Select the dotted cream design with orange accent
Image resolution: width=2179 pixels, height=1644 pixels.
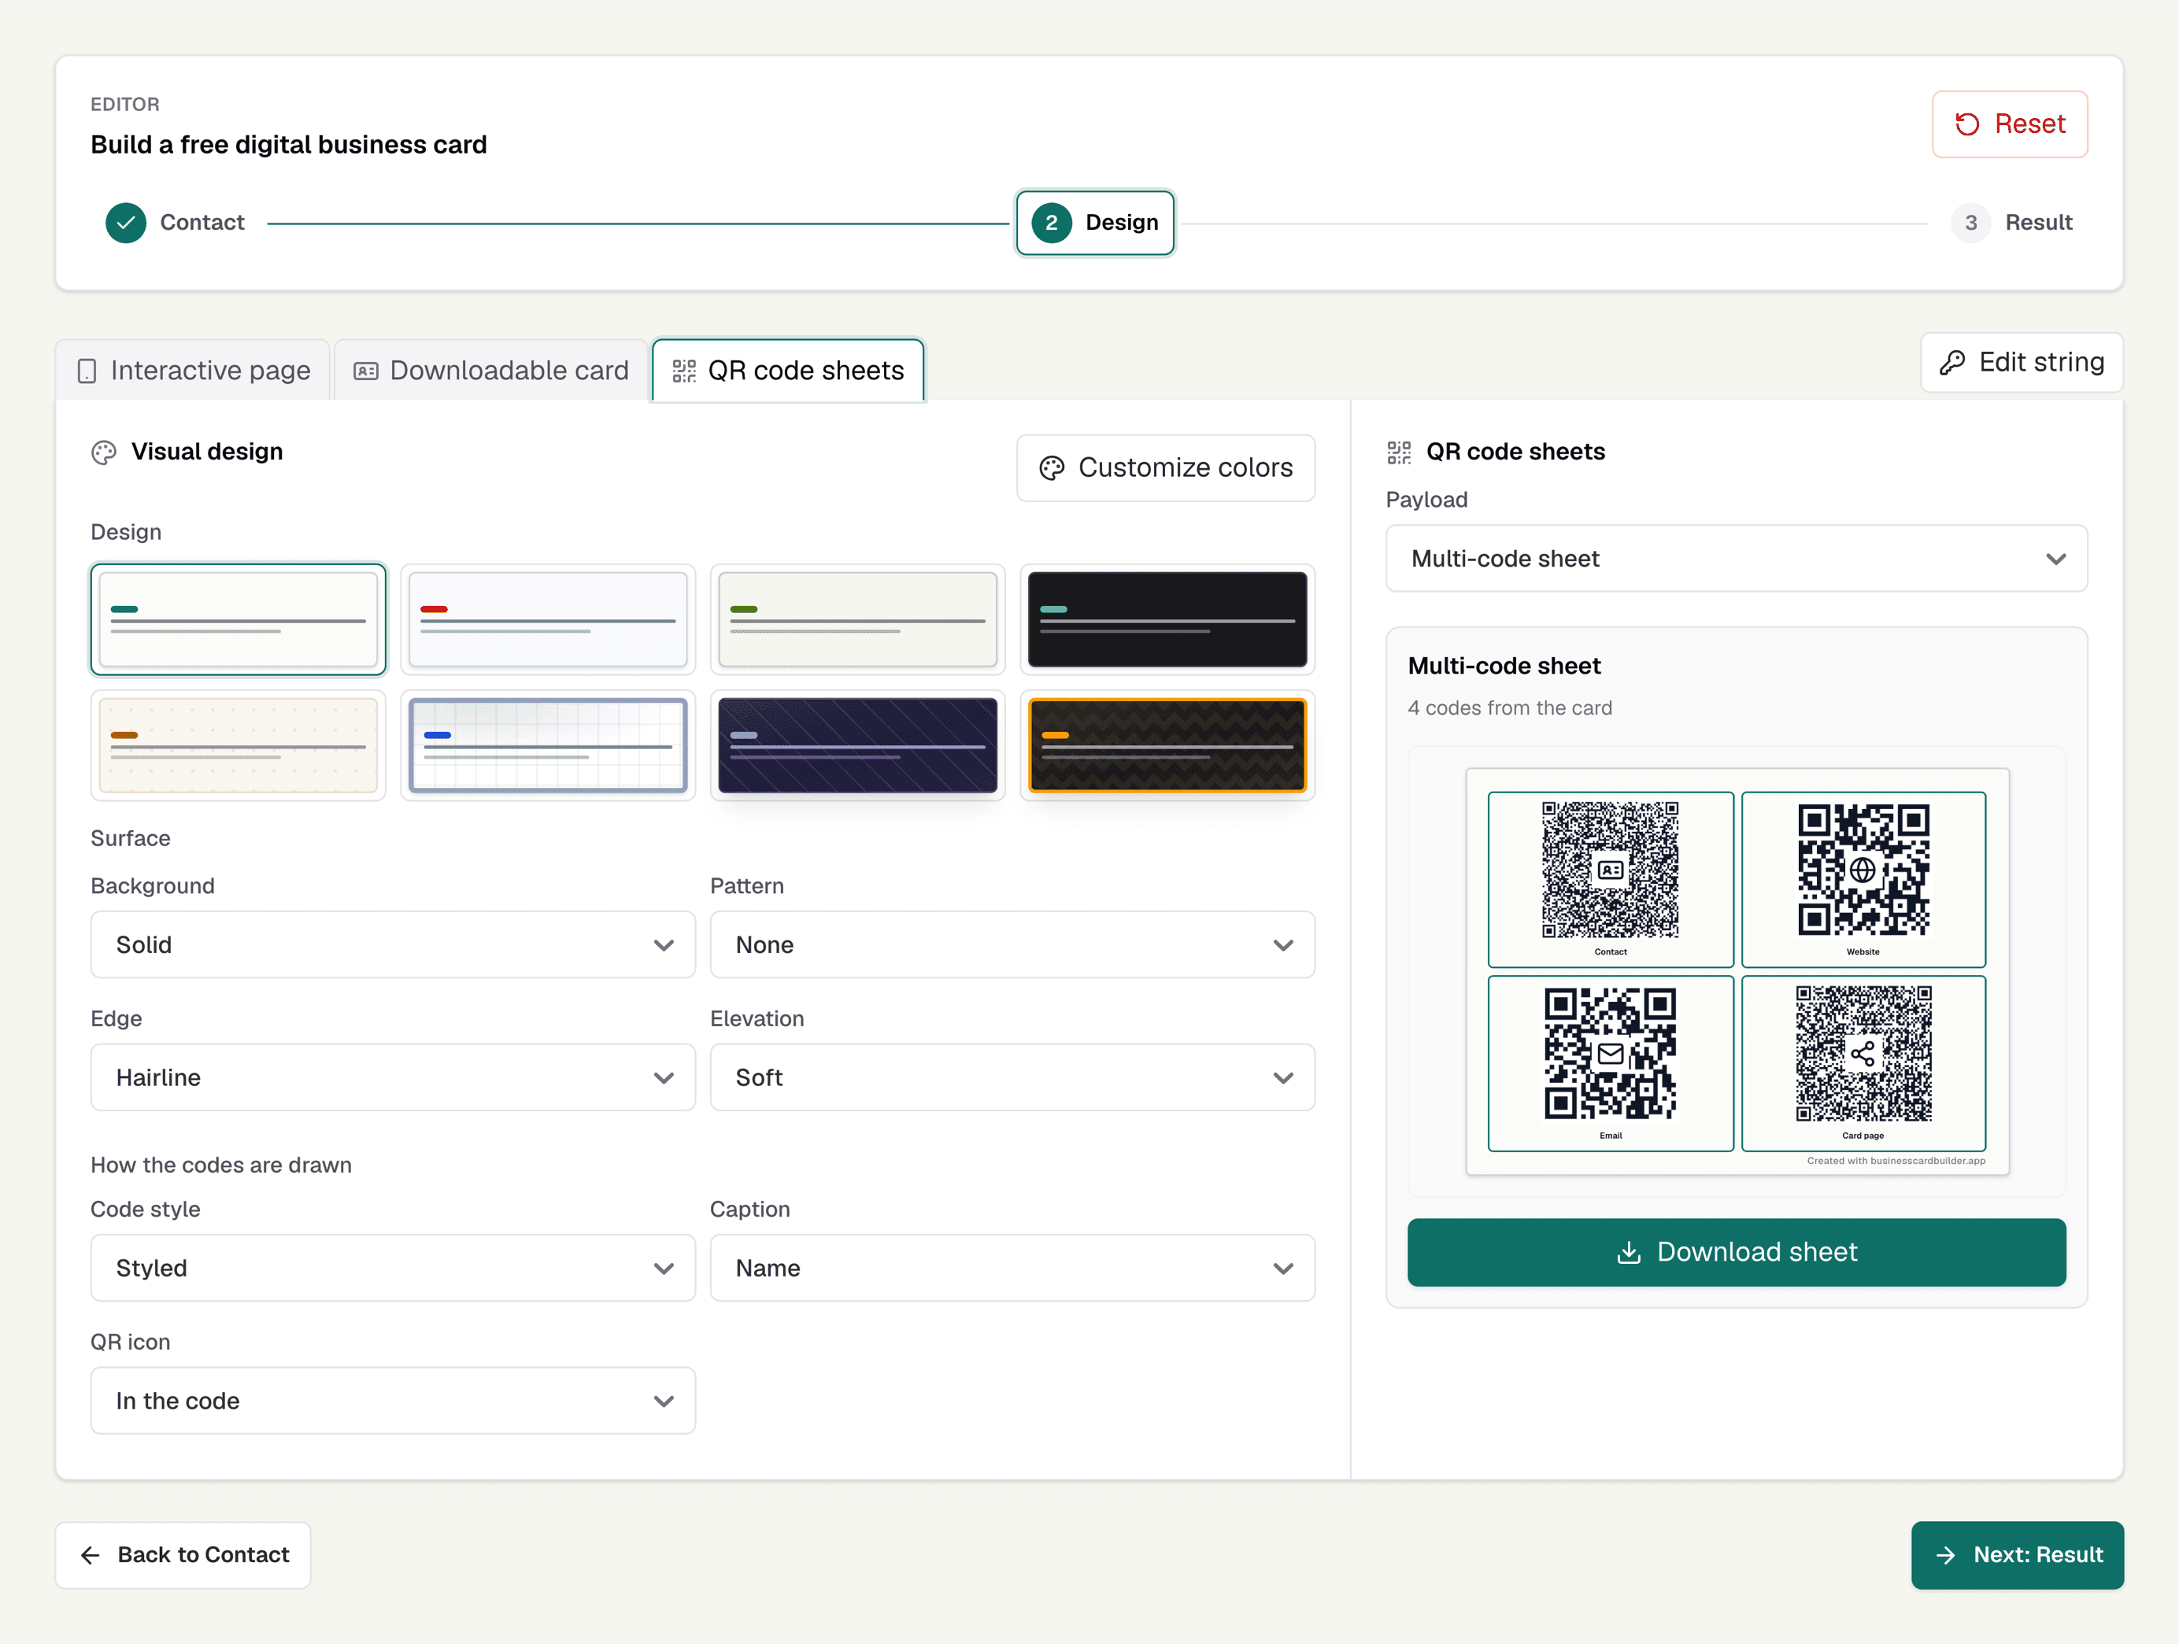tap(239, 745)
